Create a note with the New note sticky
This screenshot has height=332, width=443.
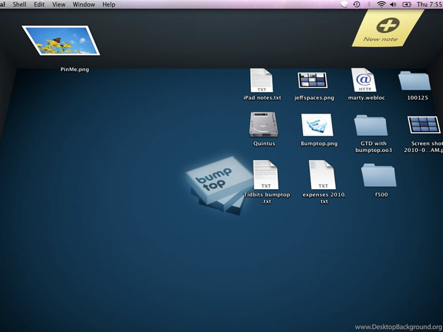[x=388, y=28]
